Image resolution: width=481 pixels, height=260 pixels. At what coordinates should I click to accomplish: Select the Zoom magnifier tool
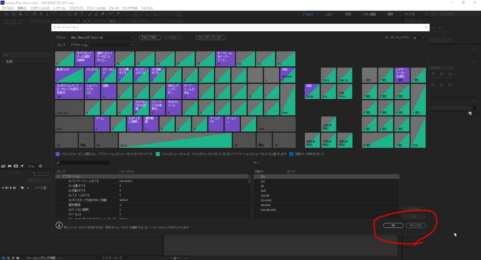pyautogui.click(x=27, y=14)
